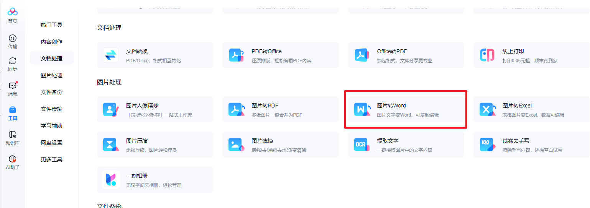Image resolution: width=590 pixels, height=208 pixels.
Task: Click the 图片转Excel X icon
Action: [x=487, y=109]
